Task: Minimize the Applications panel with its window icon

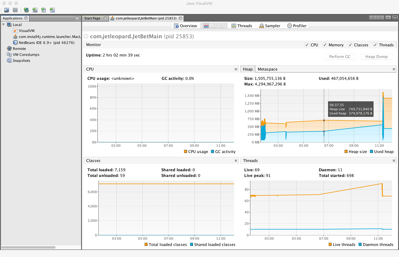Action: tap(77, 18)
